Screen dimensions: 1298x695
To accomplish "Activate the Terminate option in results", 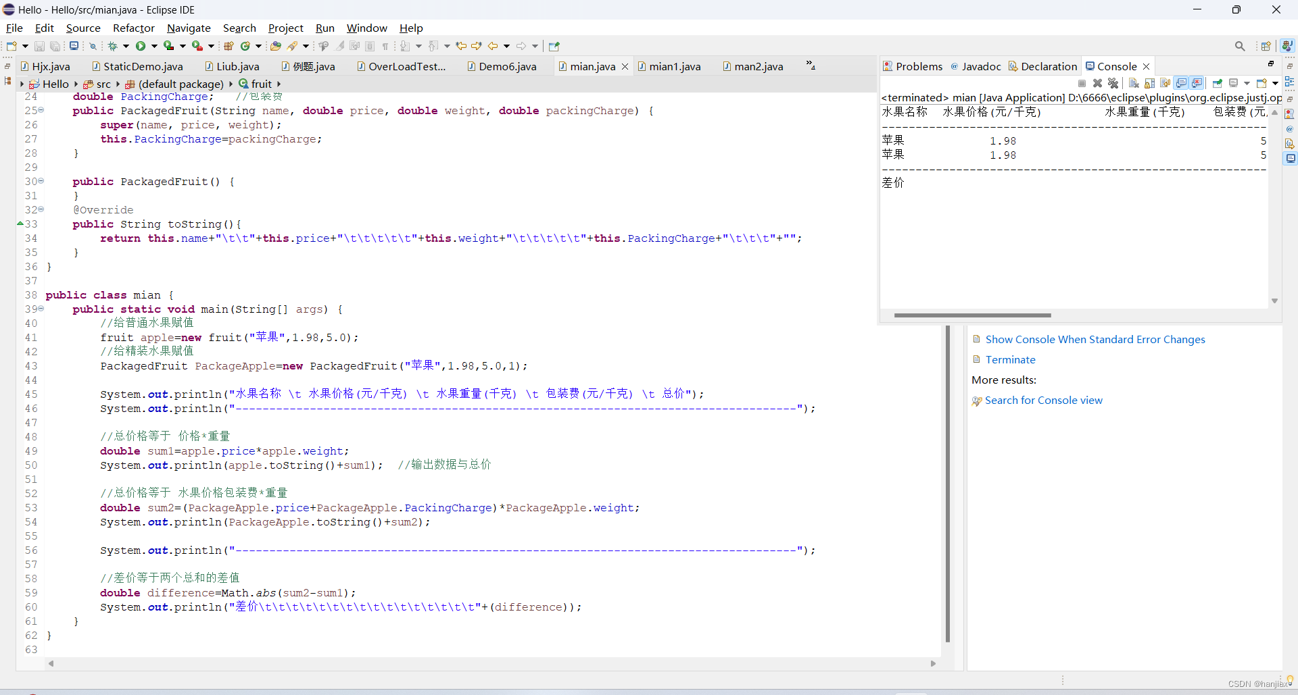I will 1010,359.
